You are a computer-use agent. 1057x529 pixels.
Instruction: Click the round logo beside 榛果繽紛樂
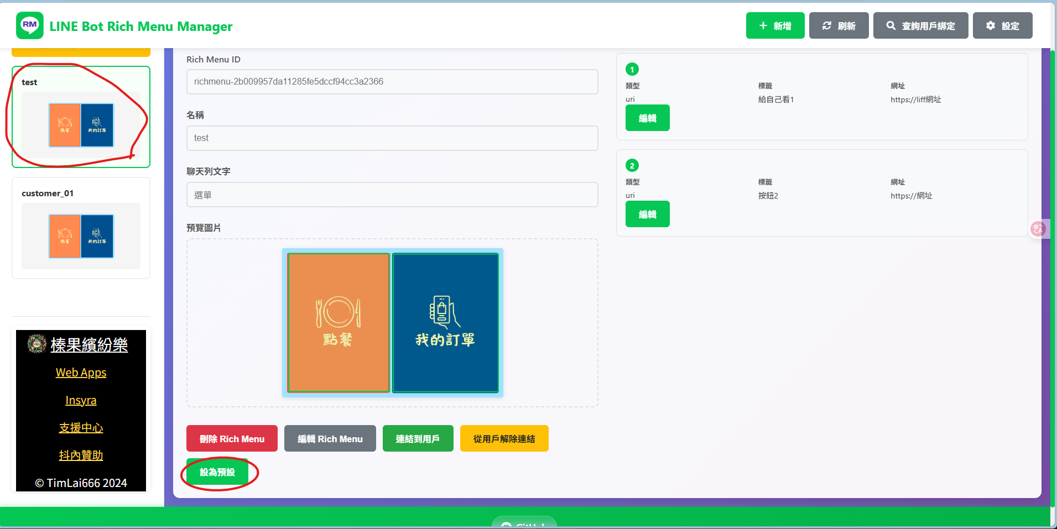tap(37, 344)
